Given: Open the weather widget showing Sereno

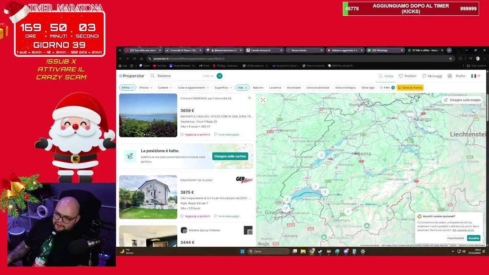Looking at the screenshot, I should pos(127,251).
